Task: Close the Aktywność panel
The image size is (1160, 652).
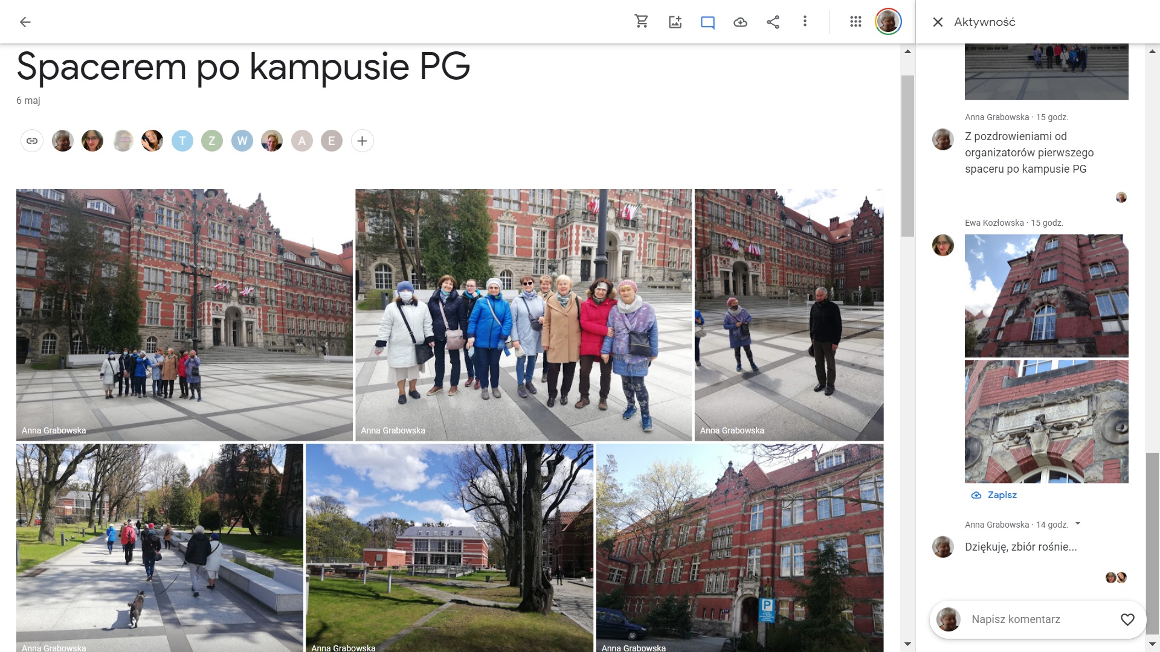Action: (x=938, y=22)
